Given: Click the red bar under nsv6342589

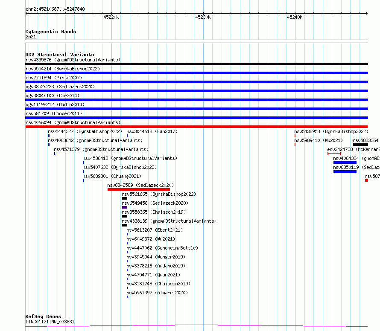Looking at the screenshot, I should pyautogui.click(x=139, y=189).
